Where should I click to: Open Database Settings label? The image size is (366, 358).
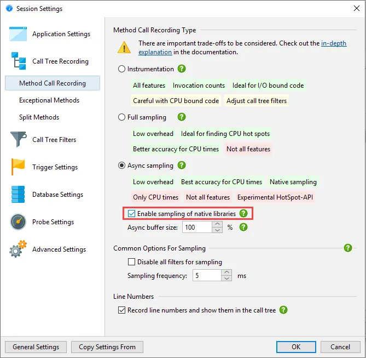click(57, 195)
